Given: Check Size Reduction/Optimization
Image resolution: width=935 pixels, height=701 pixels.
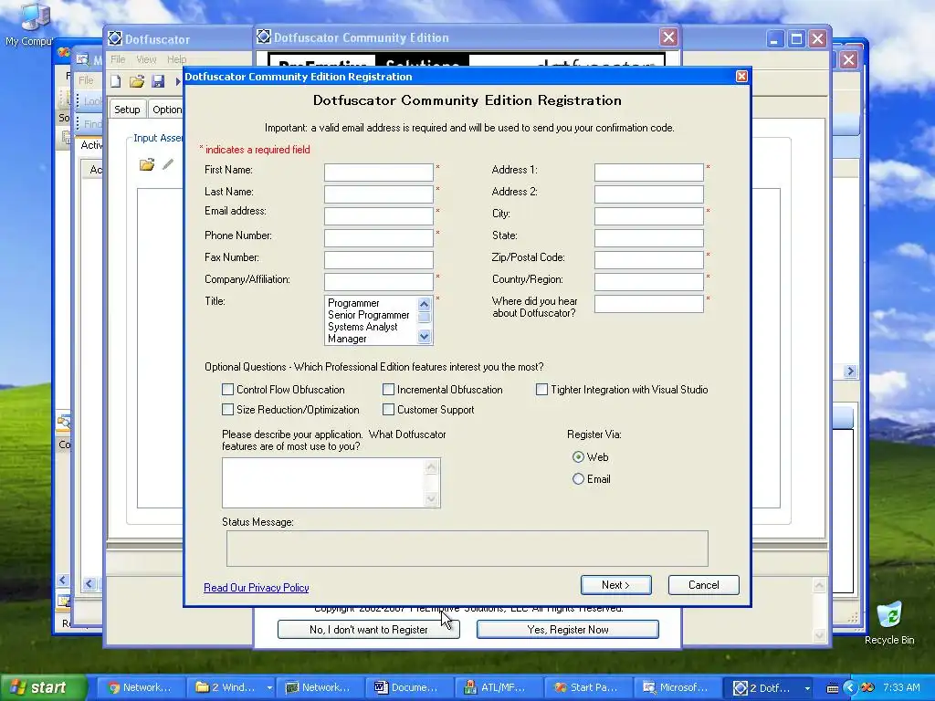Looking at the screenshot, I should pos(227,410).
